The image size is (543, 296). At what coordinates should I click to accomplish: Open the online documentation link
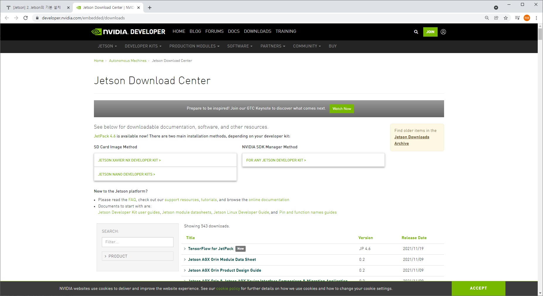[269, 200]
